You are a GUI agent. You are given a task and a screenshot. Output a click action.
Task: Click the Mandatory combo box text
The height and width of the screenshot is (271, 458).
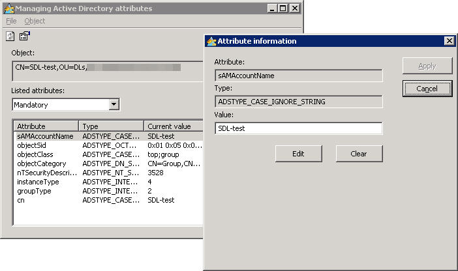pos(31,105)
